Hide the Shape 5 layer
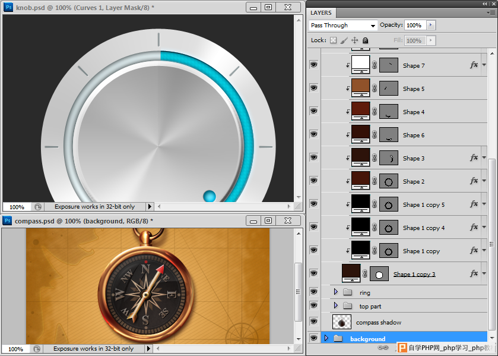This screenshot has width=498, height=356. tap(314, 88)
